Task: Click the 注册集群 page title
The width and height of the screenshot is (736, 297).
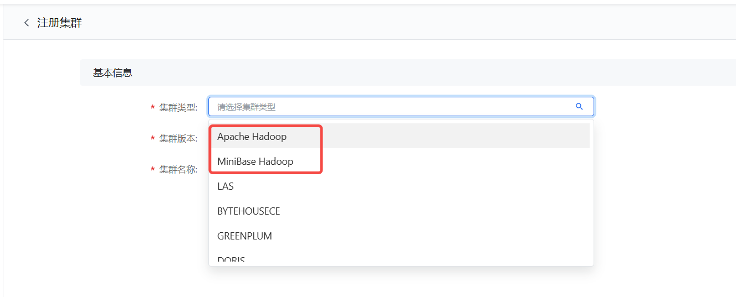Action: [59, 23]
